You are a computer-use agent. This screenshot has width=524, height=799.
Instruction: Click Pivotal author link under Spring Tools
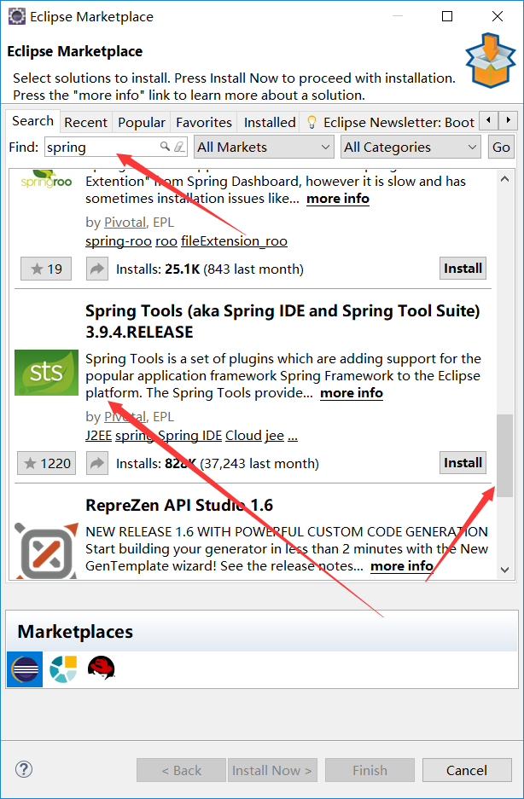tap(125, 416)
